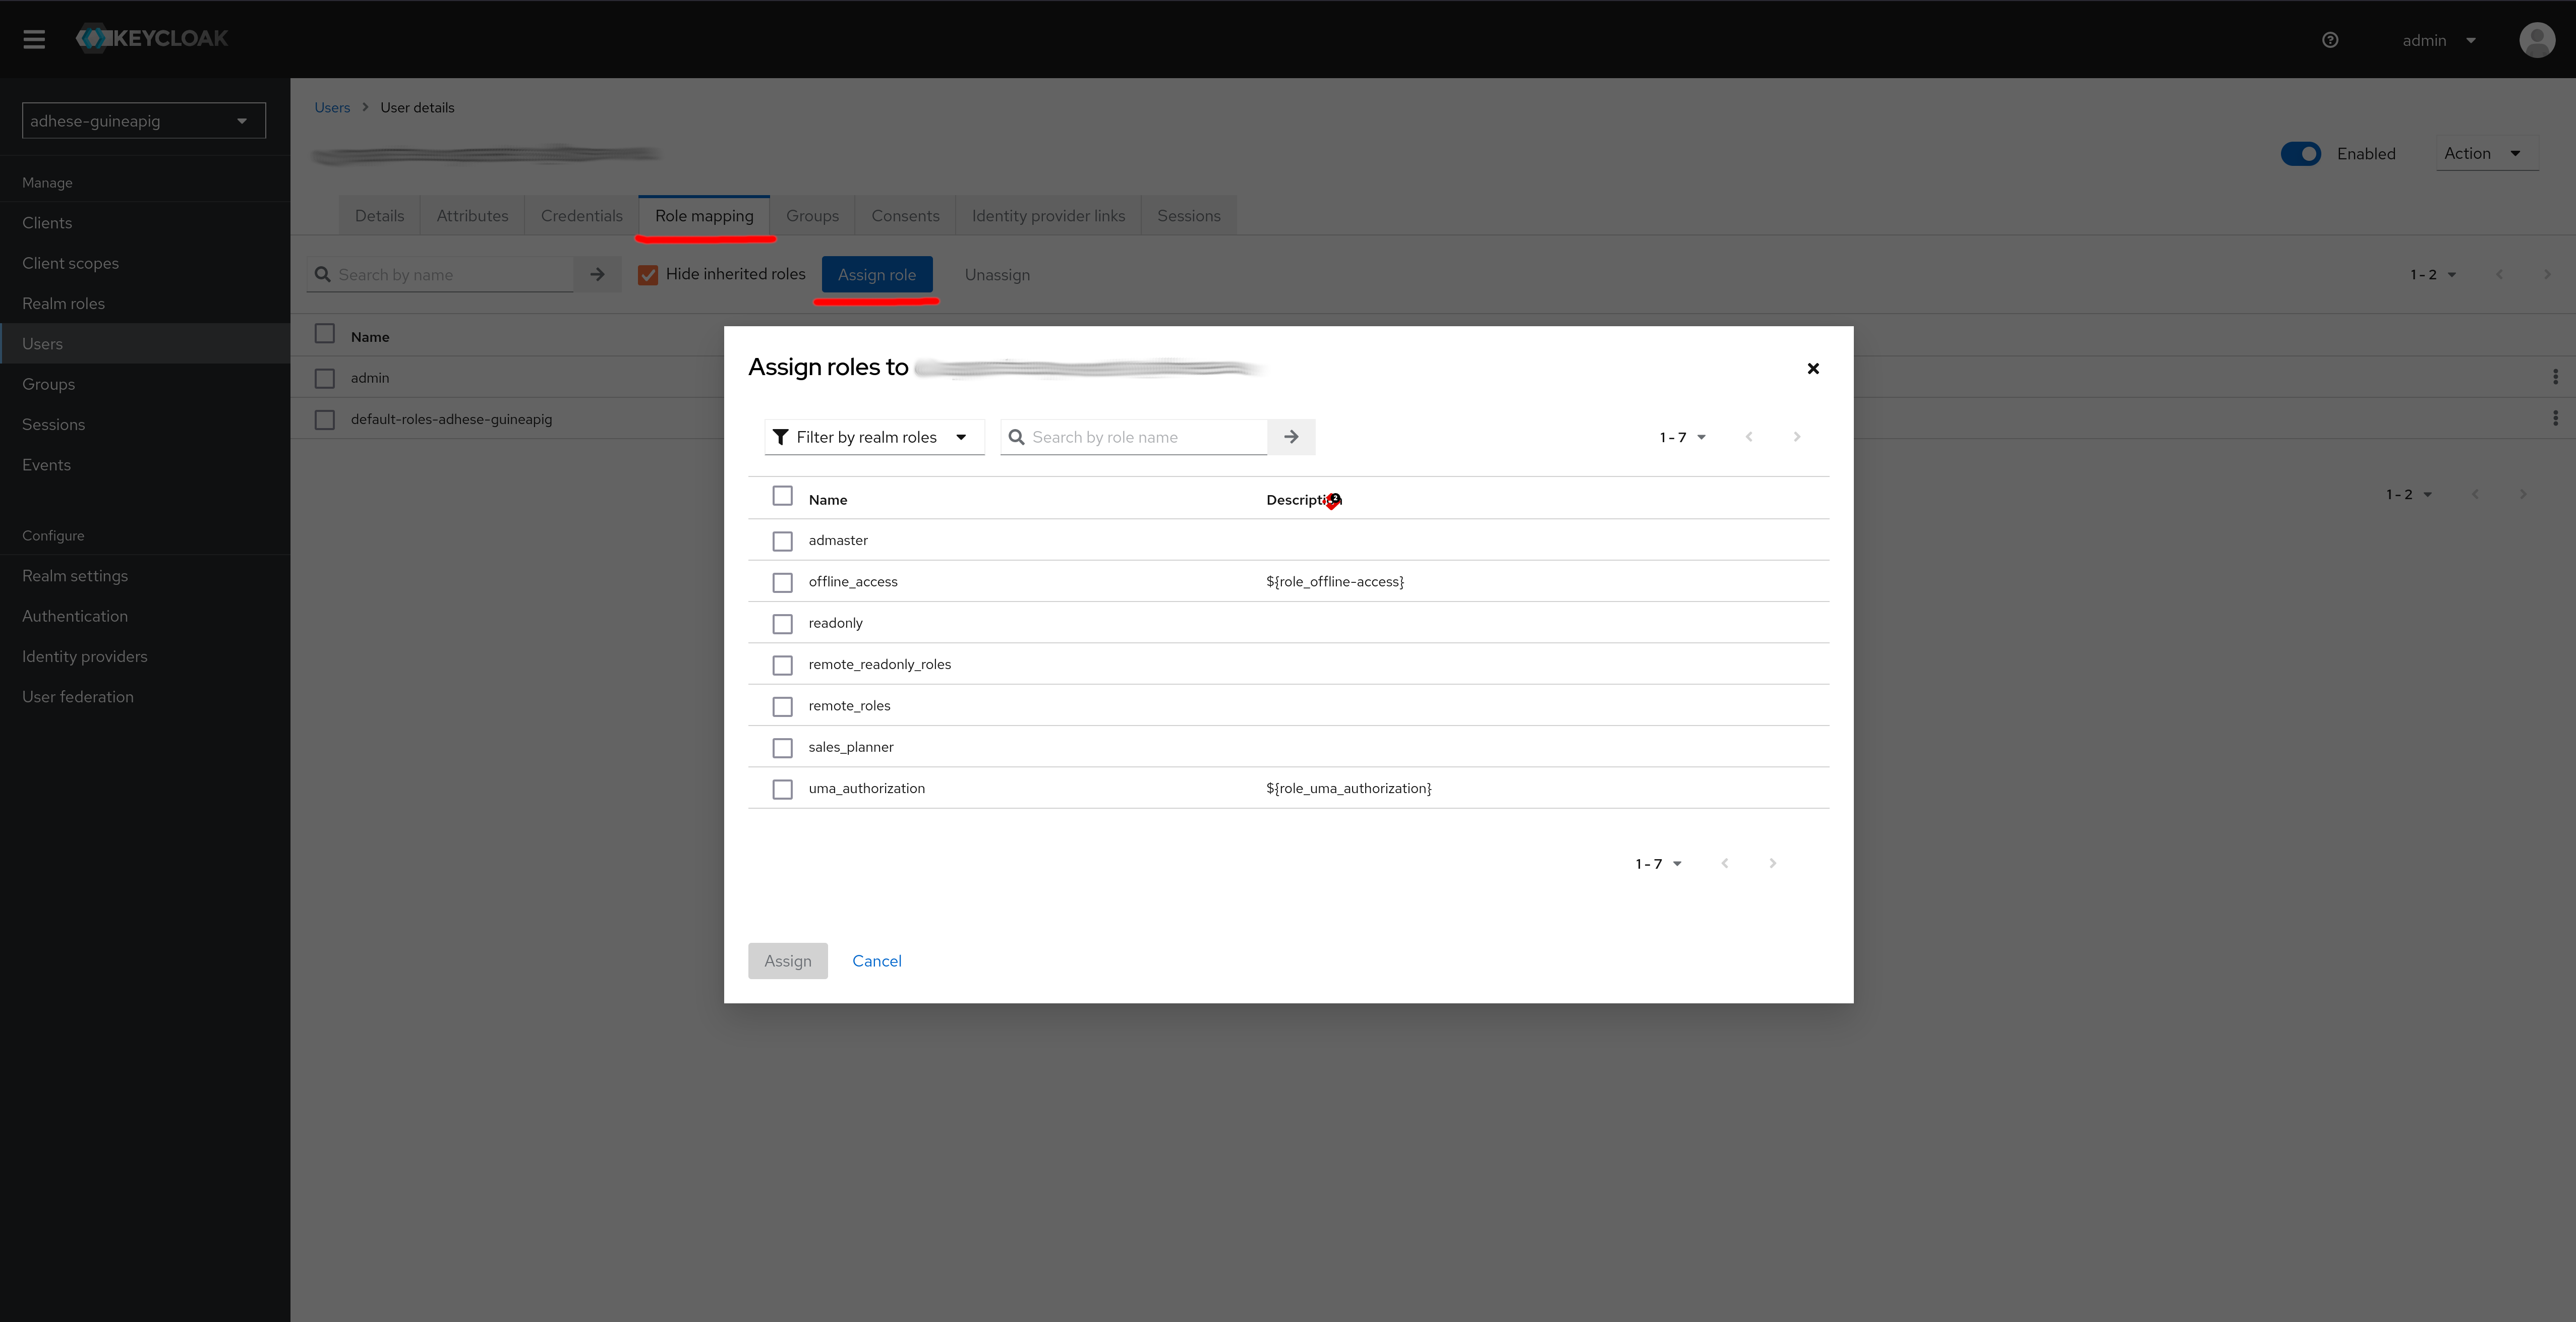2576x1322 pixels.
Task: Click the filter funnel icon
Action: pos(781,437)
